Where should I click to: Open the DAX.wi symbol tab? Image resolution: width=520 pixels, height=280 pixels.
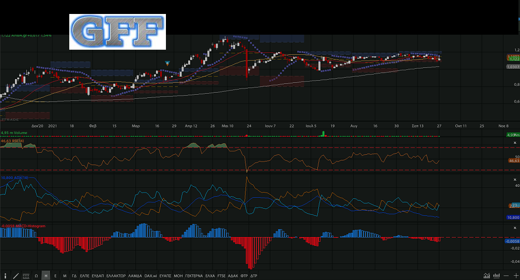pos(150,276)
